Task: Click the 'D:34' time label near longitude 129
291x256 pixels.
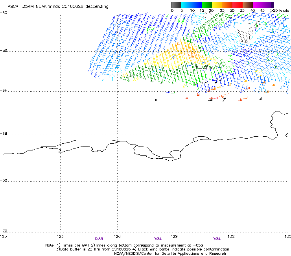Action: pos(157,239)
